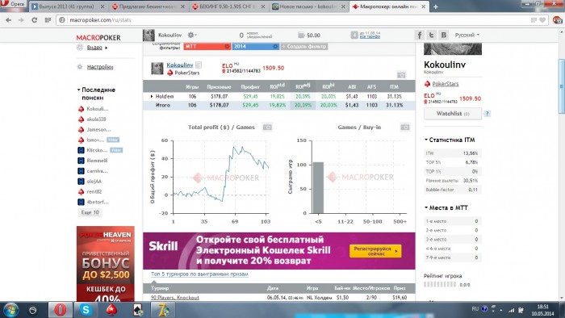Viewport: 565px width, 318px height.
Task: Select recent search olejAA
Action: point(94,182)
